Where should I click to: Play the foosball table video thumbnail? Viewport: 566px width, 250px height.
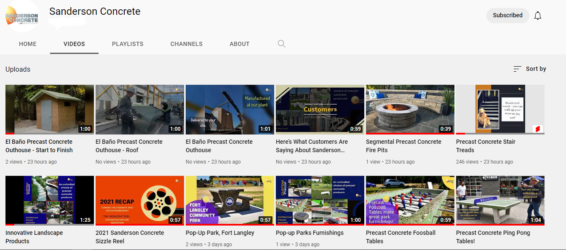pyautogui.click(x=410, y=201)
